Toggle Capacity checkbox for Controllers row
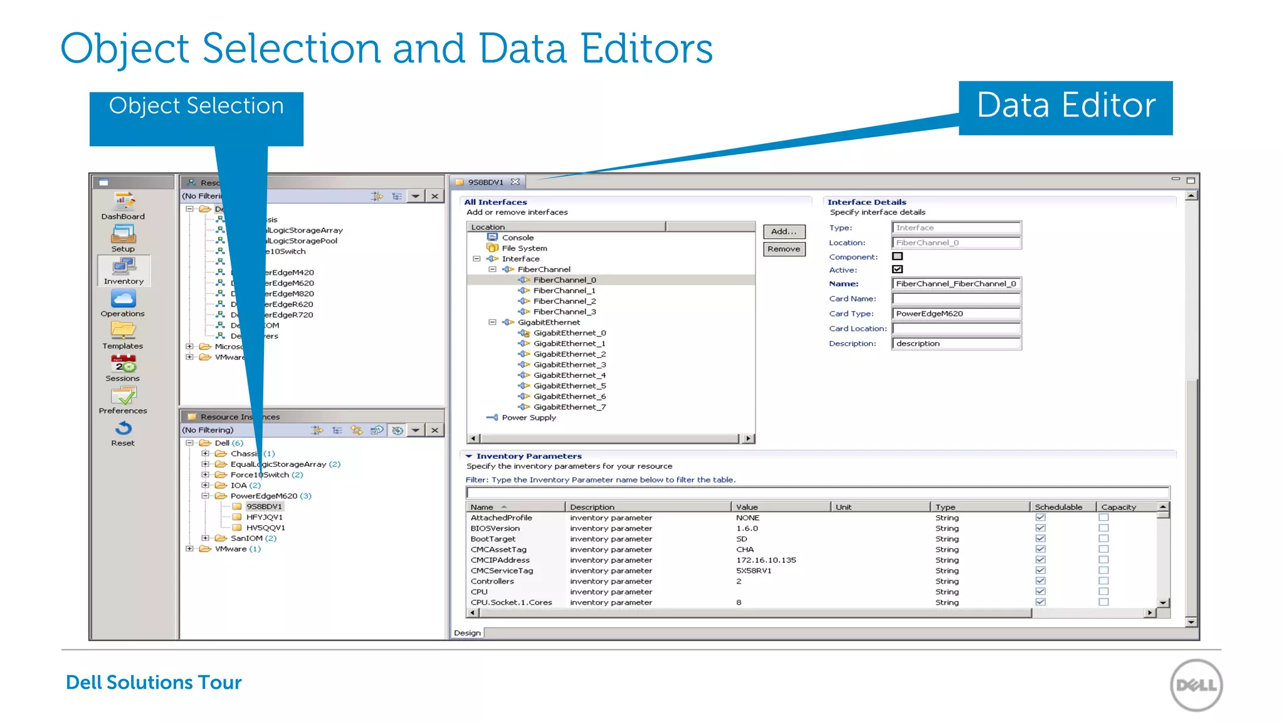 [x=1104, y=581]
